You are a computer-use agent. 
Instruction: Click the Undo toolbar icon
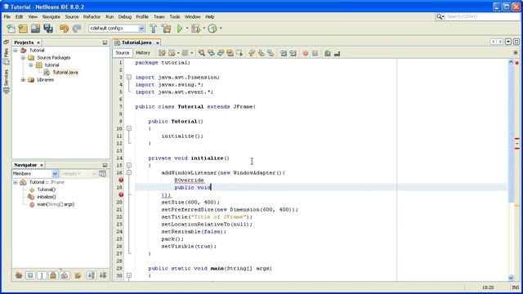coord(64,29)
